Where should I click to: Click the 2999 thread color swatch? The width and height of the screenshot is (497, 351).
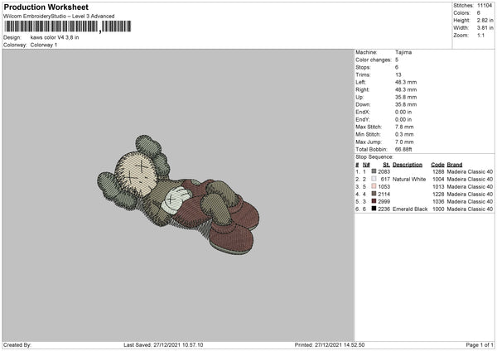pyautogui.click(x=374, y=201)
